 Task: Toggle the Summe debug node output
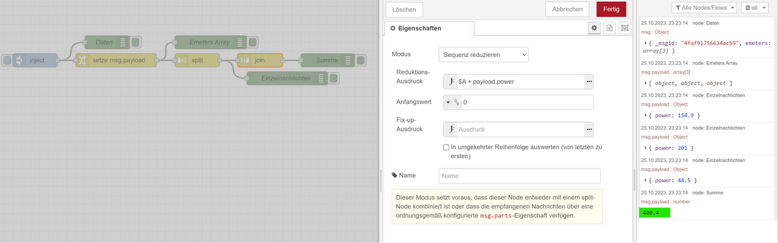(362, 60)
